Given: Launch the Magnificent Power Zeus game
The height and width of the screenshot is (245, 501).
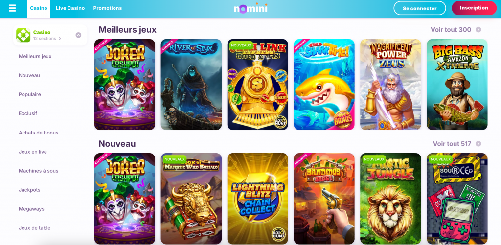Looking at the screenshot, I should 390,85.
